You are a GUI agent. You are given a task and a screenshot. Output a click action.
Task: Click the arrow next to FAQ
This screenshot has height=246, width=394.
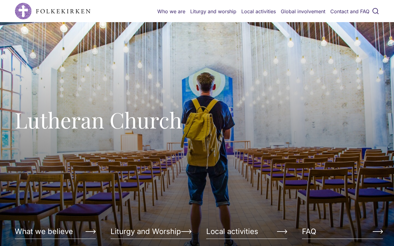pyautogui.click(x=378, y=232)
